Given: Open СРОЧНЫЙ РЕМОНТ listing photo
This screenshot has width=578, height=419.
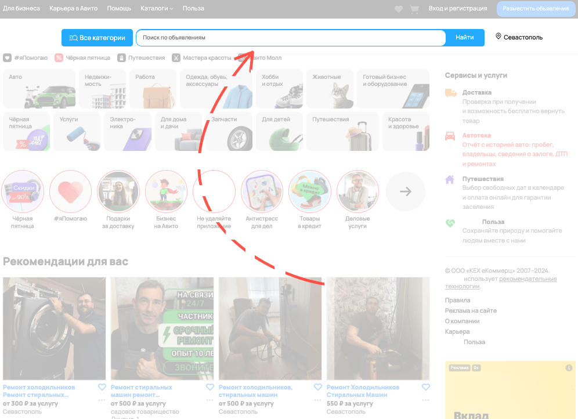Looking at the screenshot, I should tap(162, 328).
